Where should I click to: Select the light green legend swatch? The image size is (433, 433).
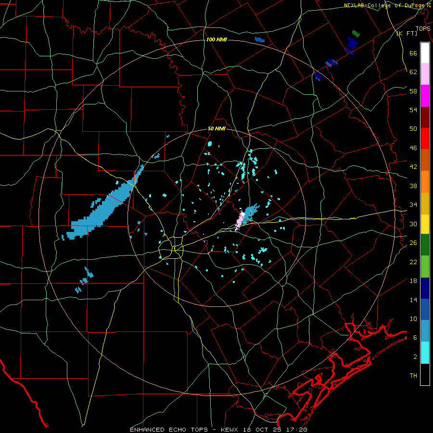(425, 267)
